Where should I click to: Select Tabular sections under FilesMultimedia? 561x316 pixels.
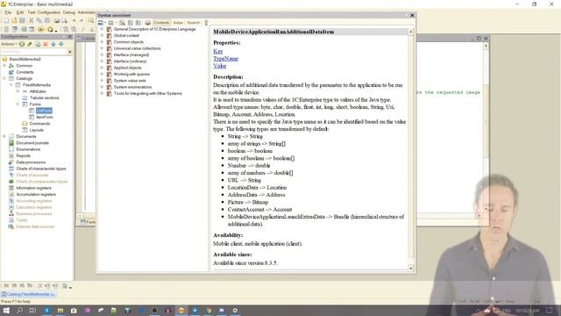point(45,97)
